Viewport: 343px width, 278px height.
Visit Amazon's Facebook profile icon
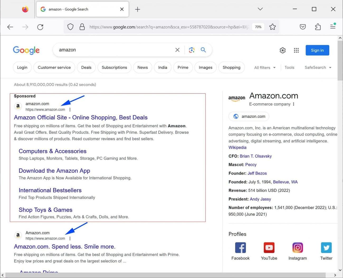tap(240, 248)
